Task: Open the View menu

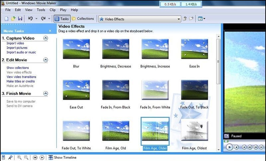Action: point(29,10)
